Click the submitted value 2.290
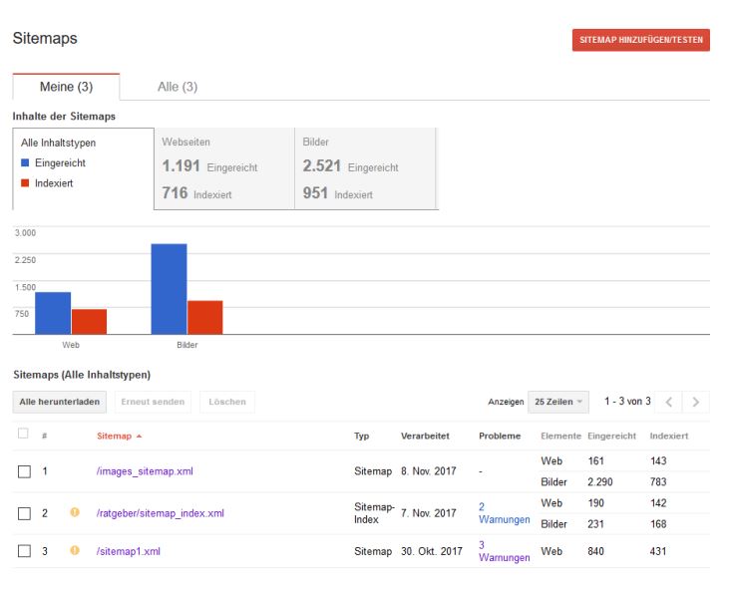The height and width of the screenshot is (589, 731). tap(600, 481)
